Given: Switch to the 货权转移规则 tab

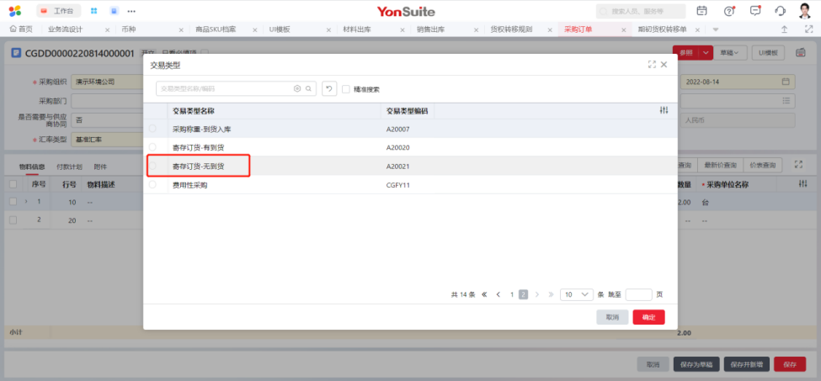Looking at the screenshot, I should click(x=511, y=29).
